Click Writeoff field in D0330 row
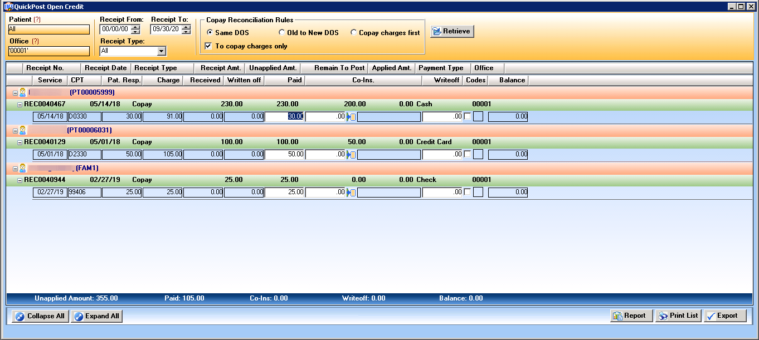 [442, 116]
